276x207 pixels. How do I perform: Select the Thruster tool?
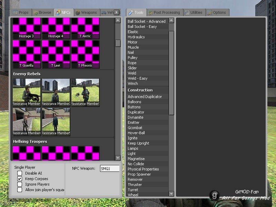pyautogui.click(x=147, y=185)
